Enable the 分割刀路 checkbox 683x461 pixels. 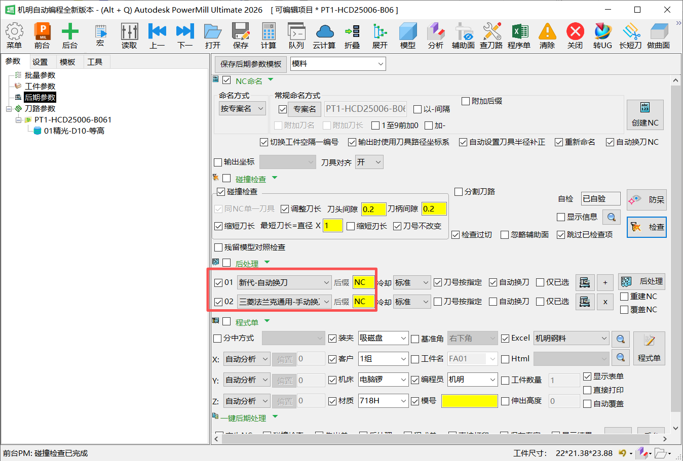(x=459, y=192)
